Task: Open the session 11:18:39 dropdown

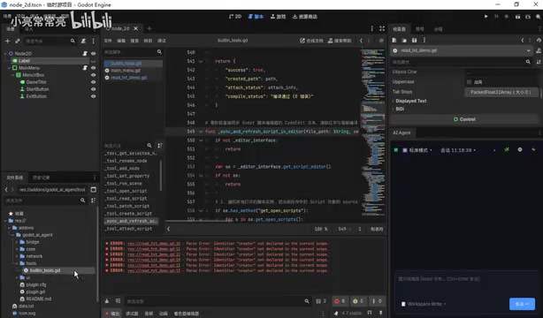Action: 458,150
